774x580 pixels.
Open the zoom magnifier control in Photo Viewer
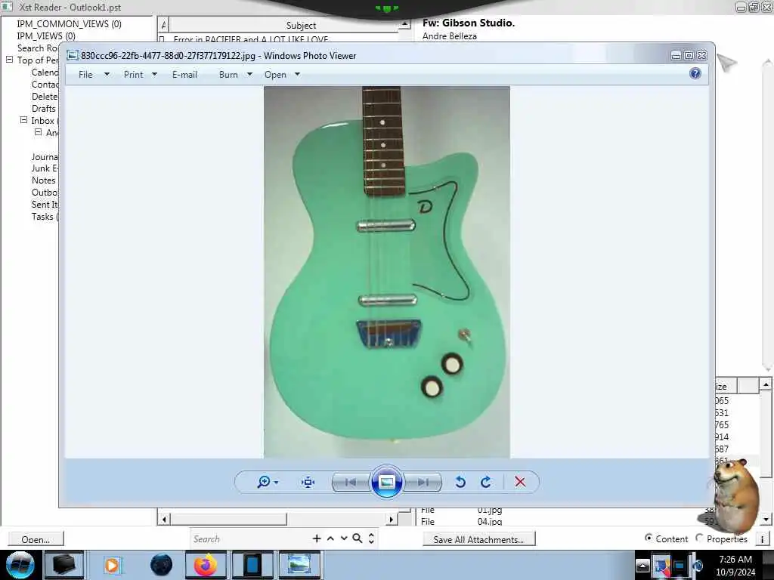[x=264, y=482]
